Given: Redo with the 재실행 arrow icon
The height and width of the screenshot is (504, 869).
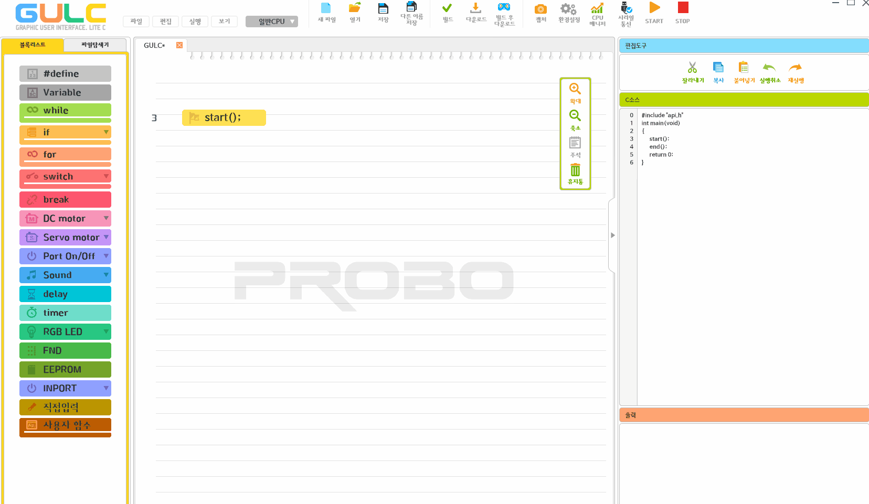Looking at the screenshot, I should click(796, 72).
